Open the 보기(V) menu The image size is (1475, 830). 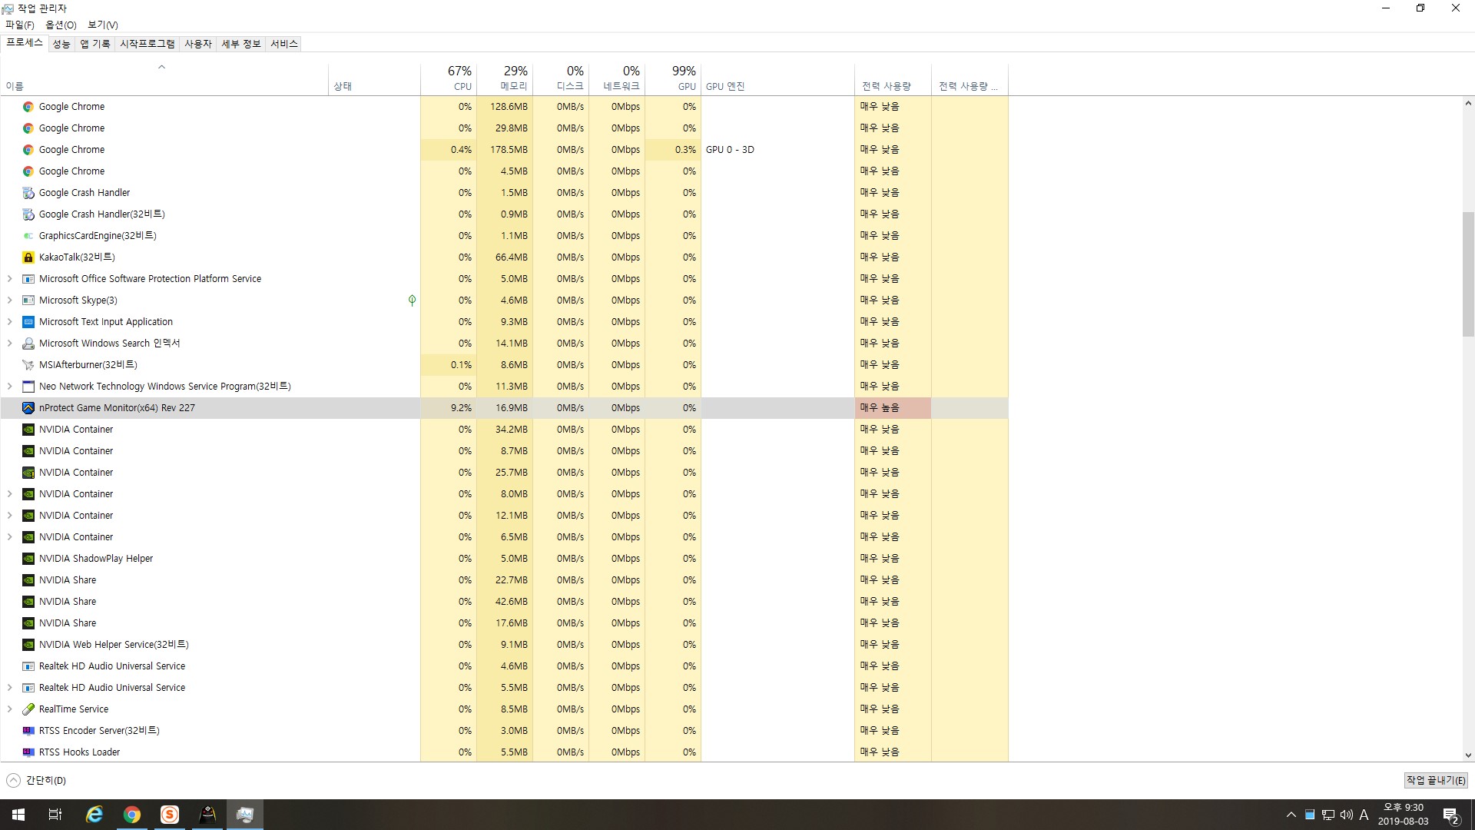pos(103,25)
